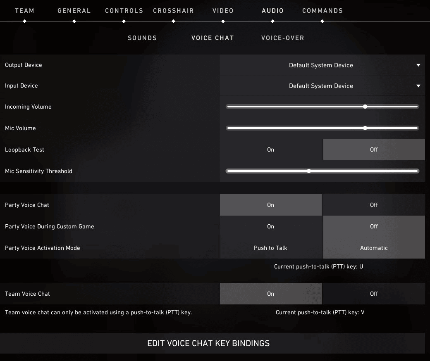The image size is (430, 361).
Task: Click EDIT VOICE CHAT KEY BINDINGS
Action: point(208,343)
